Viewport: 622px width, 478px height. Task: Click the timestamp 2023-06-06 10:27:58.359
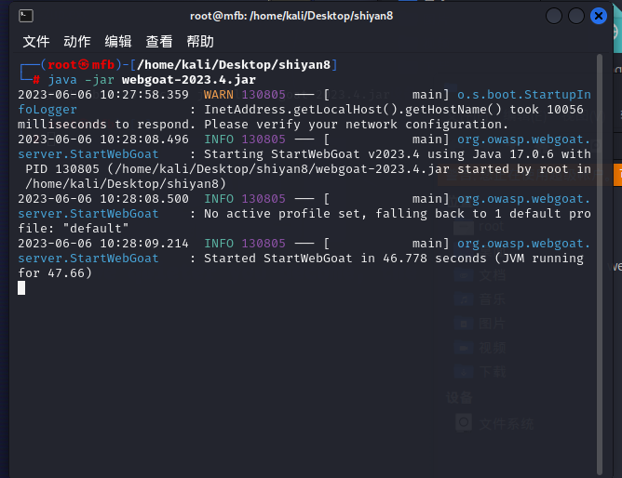pos(103,95)
